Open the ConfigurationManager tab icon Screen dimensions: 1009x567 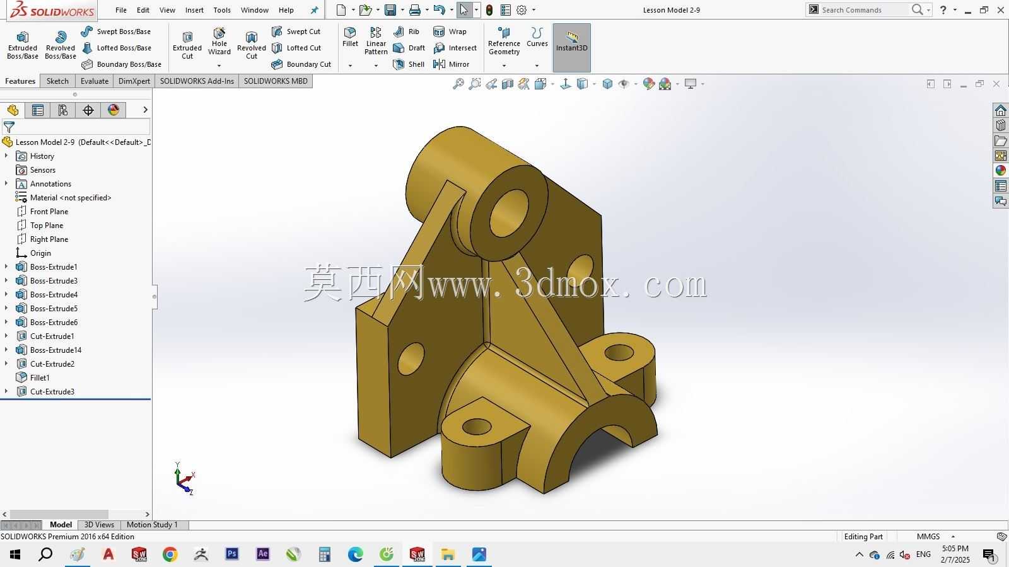[63, 110]
